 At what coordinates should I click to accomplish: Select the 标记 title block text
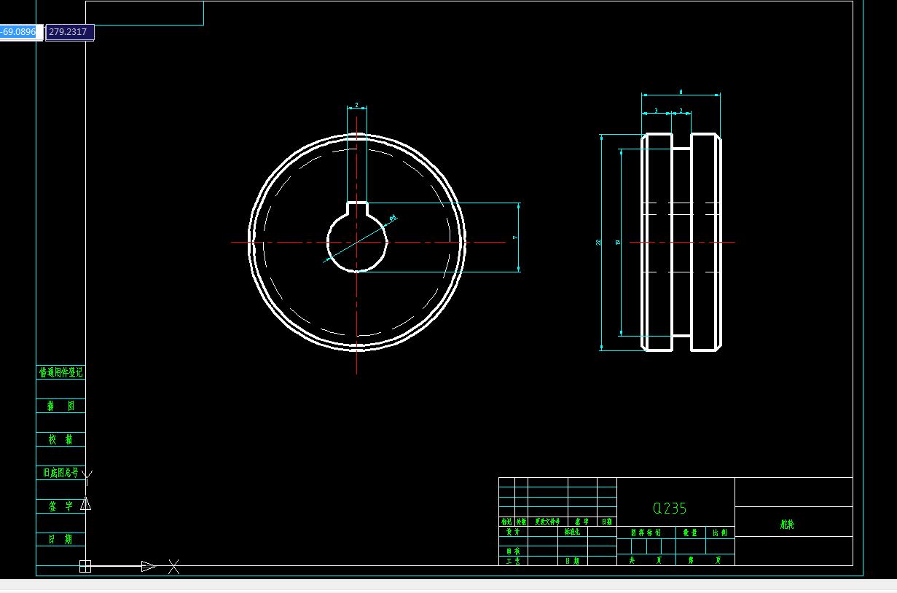506,522
